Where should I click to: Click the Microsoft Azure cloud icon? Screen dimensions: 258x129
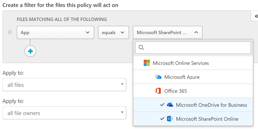tap(158, 77)
